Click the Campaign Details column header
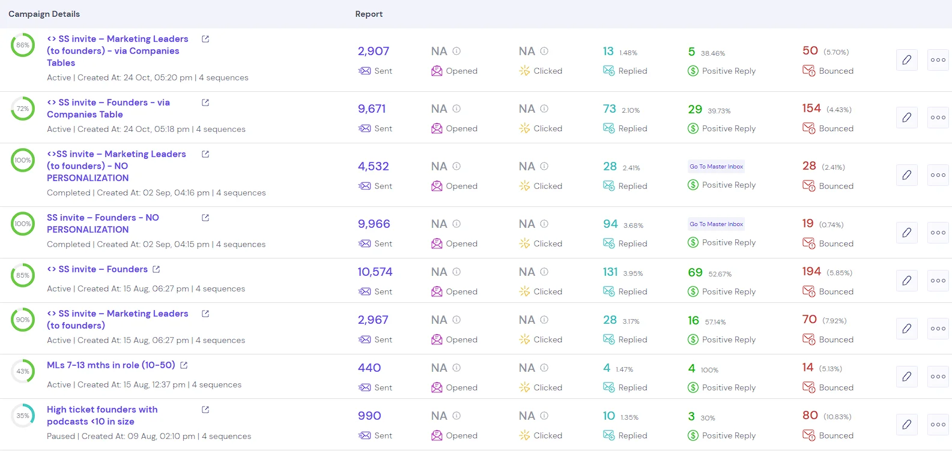 click(44, 14)
